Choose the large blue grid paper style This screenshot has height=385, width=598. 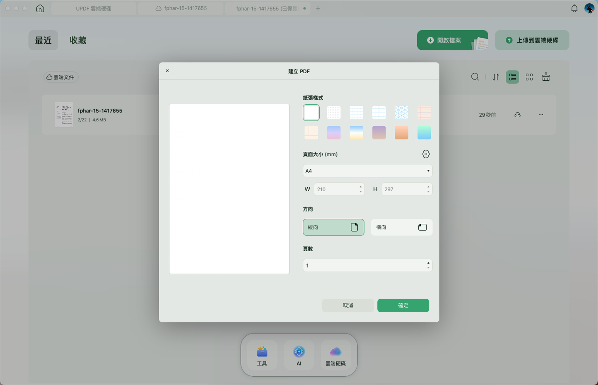pyautogui.click(x=379, y=112)
